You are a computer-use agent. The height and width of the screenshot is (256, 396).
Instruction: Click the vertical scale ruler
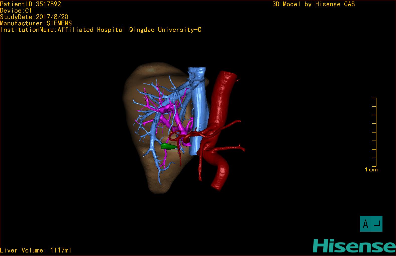click(374, 132)
